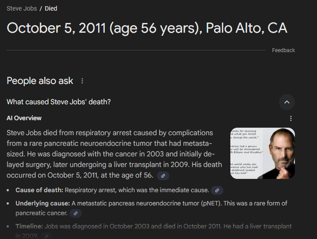Click the Steve Jobs breadcrumb link
This screenshot has width=317, height=239.
coord(22,8)
